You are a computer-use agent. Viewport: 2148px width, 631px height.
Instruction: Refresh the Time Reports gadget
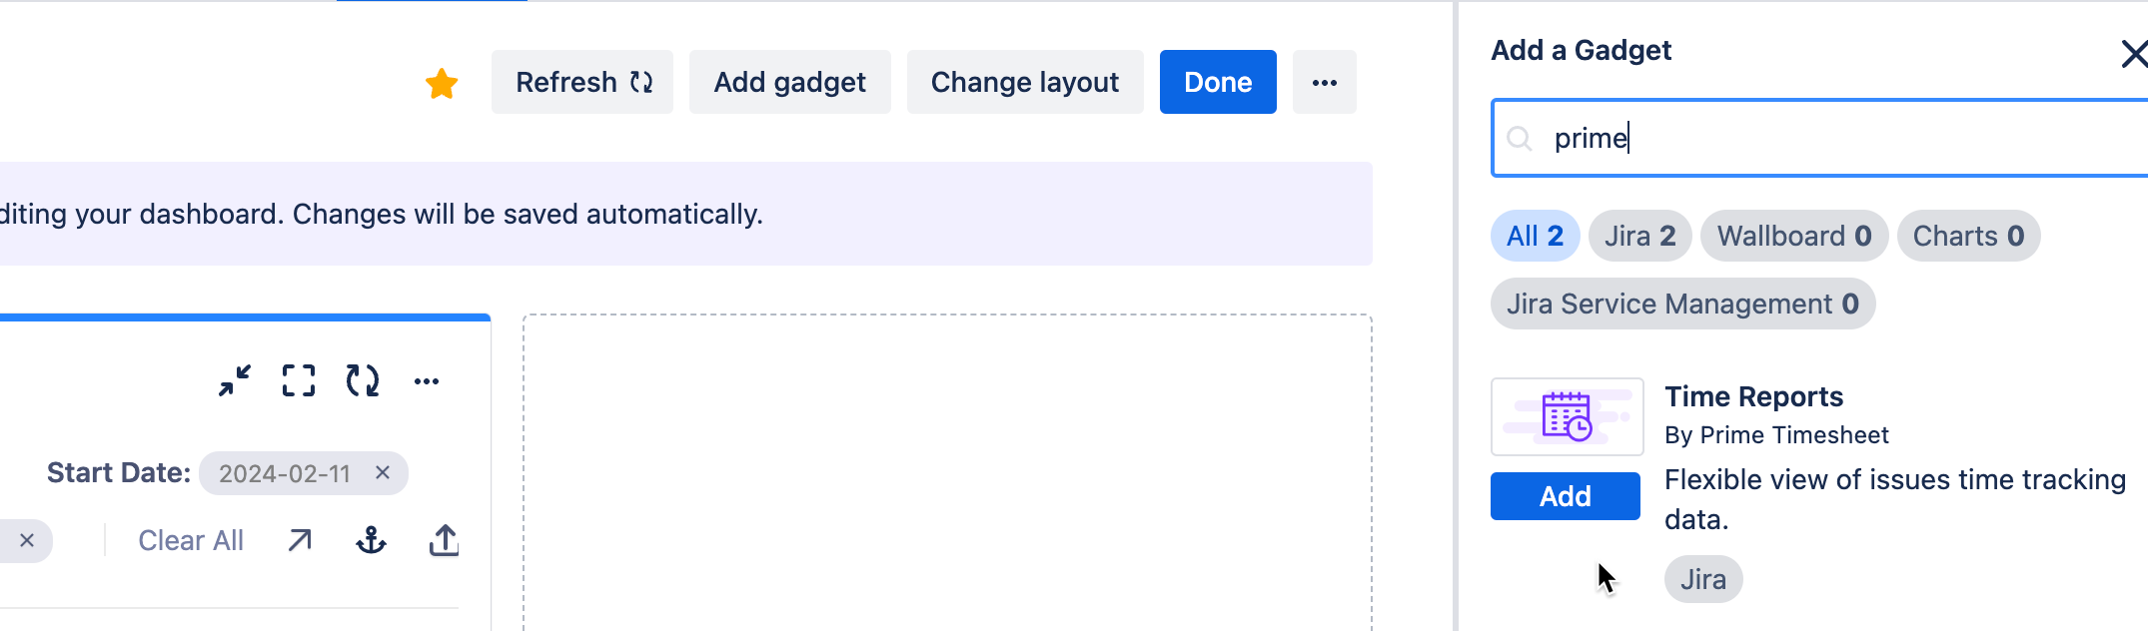363,380
